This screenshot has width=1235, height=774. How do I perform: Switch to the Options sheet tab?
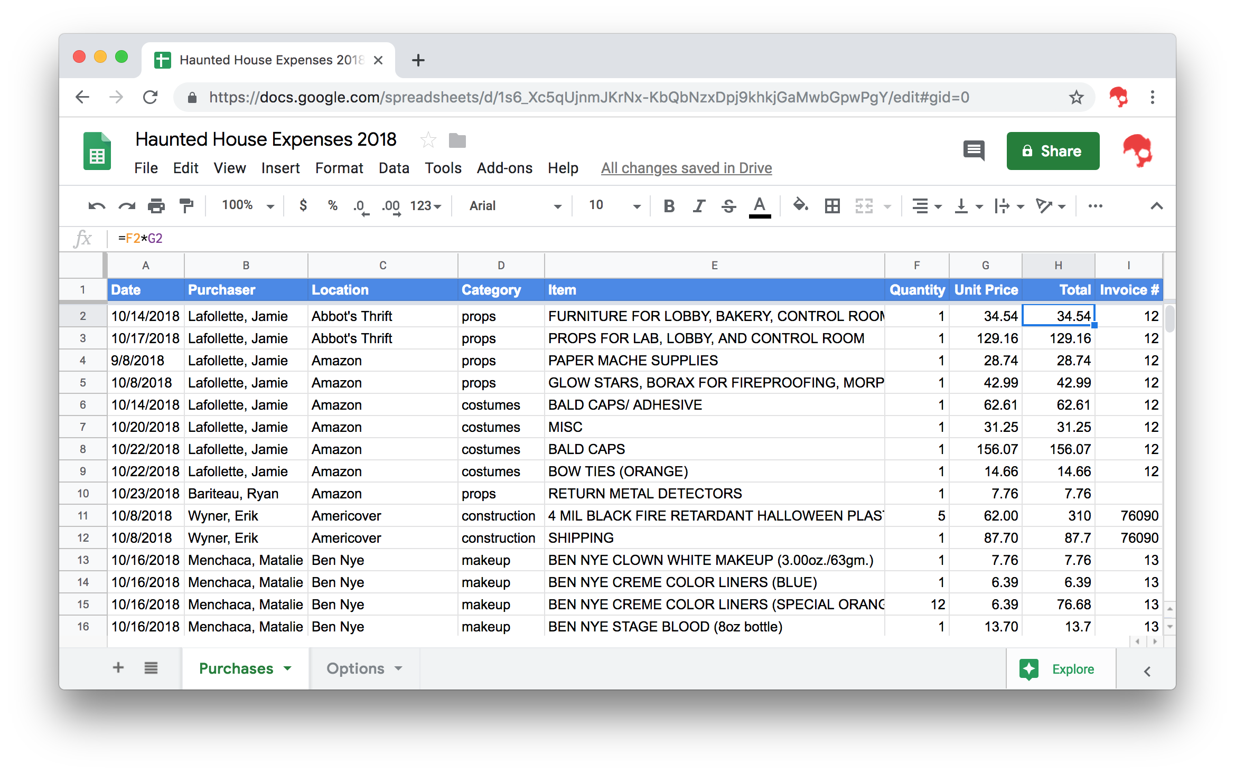pyautogui.click(x=364, y=668)
